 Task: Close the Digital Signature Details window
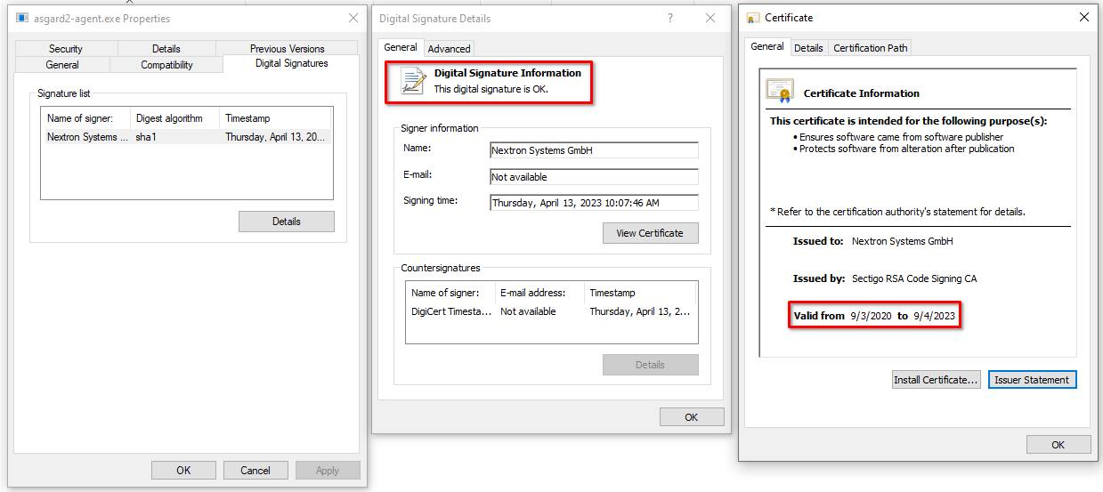pyautogui.click(x=710, y=18)
